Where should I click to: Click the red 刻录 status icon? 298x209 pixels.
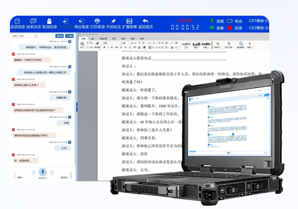(x=230, y=28)
